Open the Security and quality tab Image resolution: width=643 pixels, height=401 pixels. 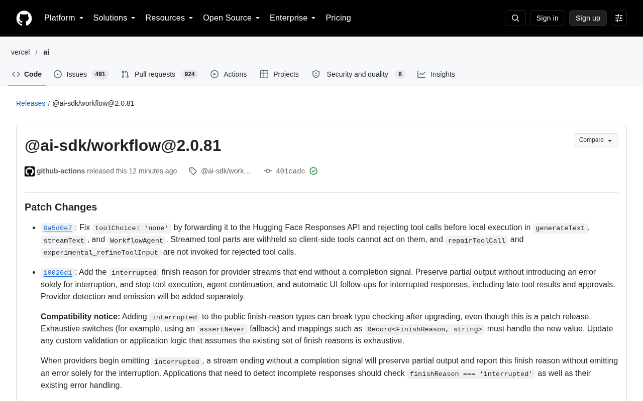coord(358,74)
